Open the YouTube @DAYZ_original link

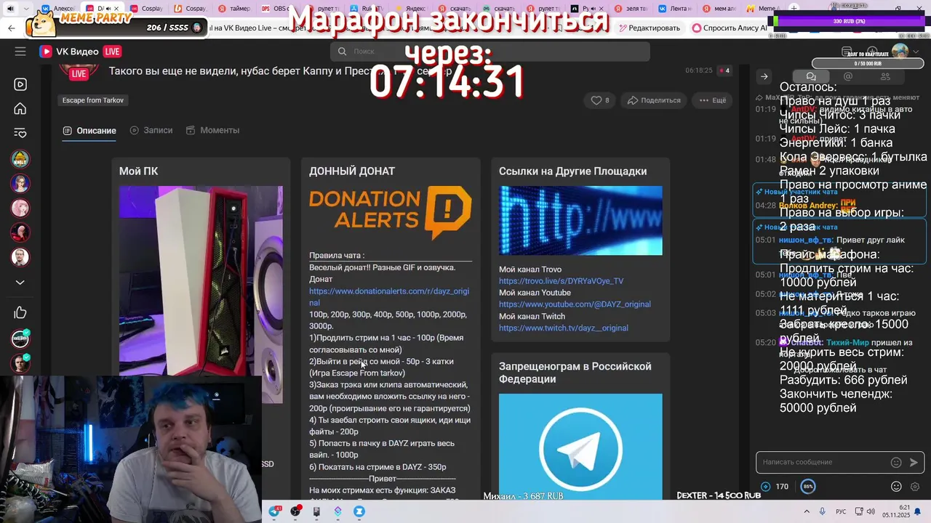(x=575, y=304)
